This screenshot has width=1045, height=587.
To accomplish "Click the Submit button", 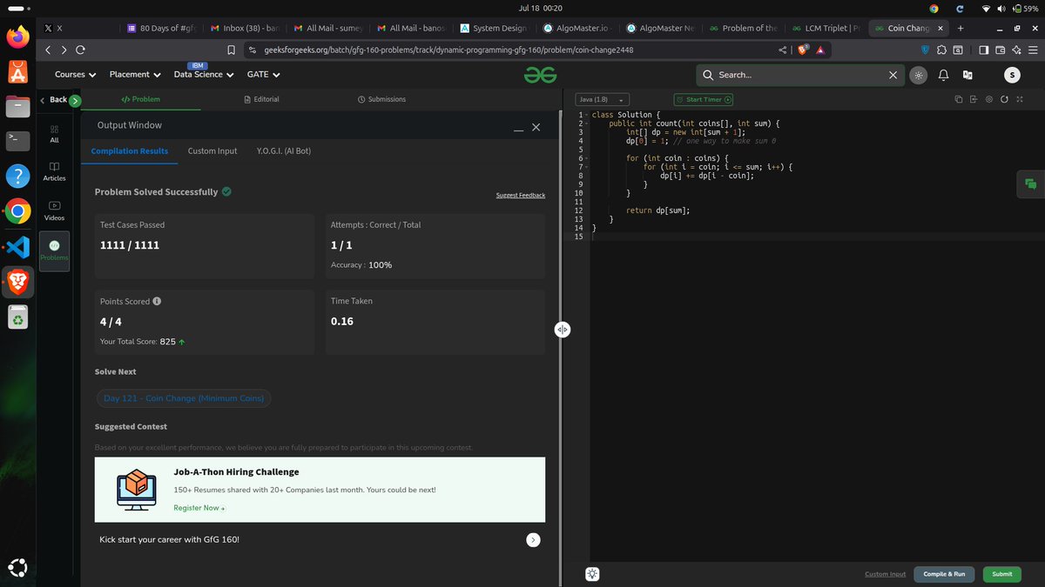I will (x=1001, y=574).
